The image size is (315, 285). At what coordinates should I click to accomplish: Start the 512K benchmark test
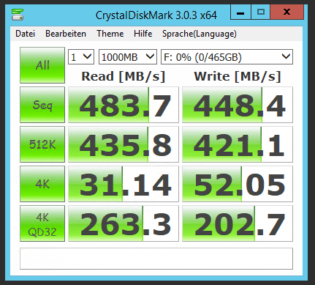point(42,144)
